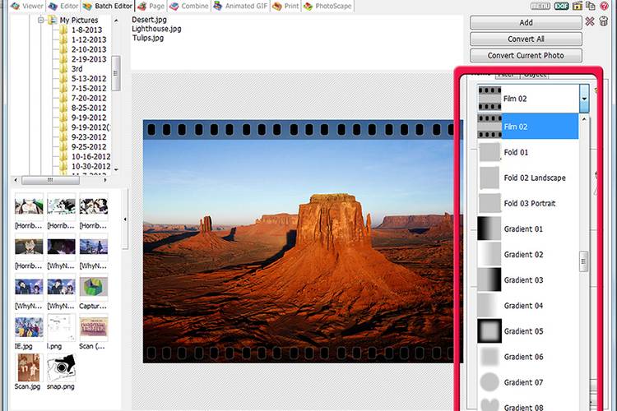The height and width of the screenshot is (411, 617).
Task: Click the folder tree vertical scrollbar thumb
Action: pos(116,73)
